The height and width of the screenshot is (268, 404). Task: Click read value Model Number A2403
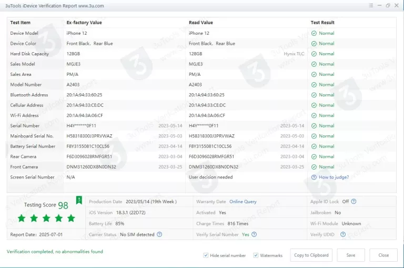click(x=195, y=85)
